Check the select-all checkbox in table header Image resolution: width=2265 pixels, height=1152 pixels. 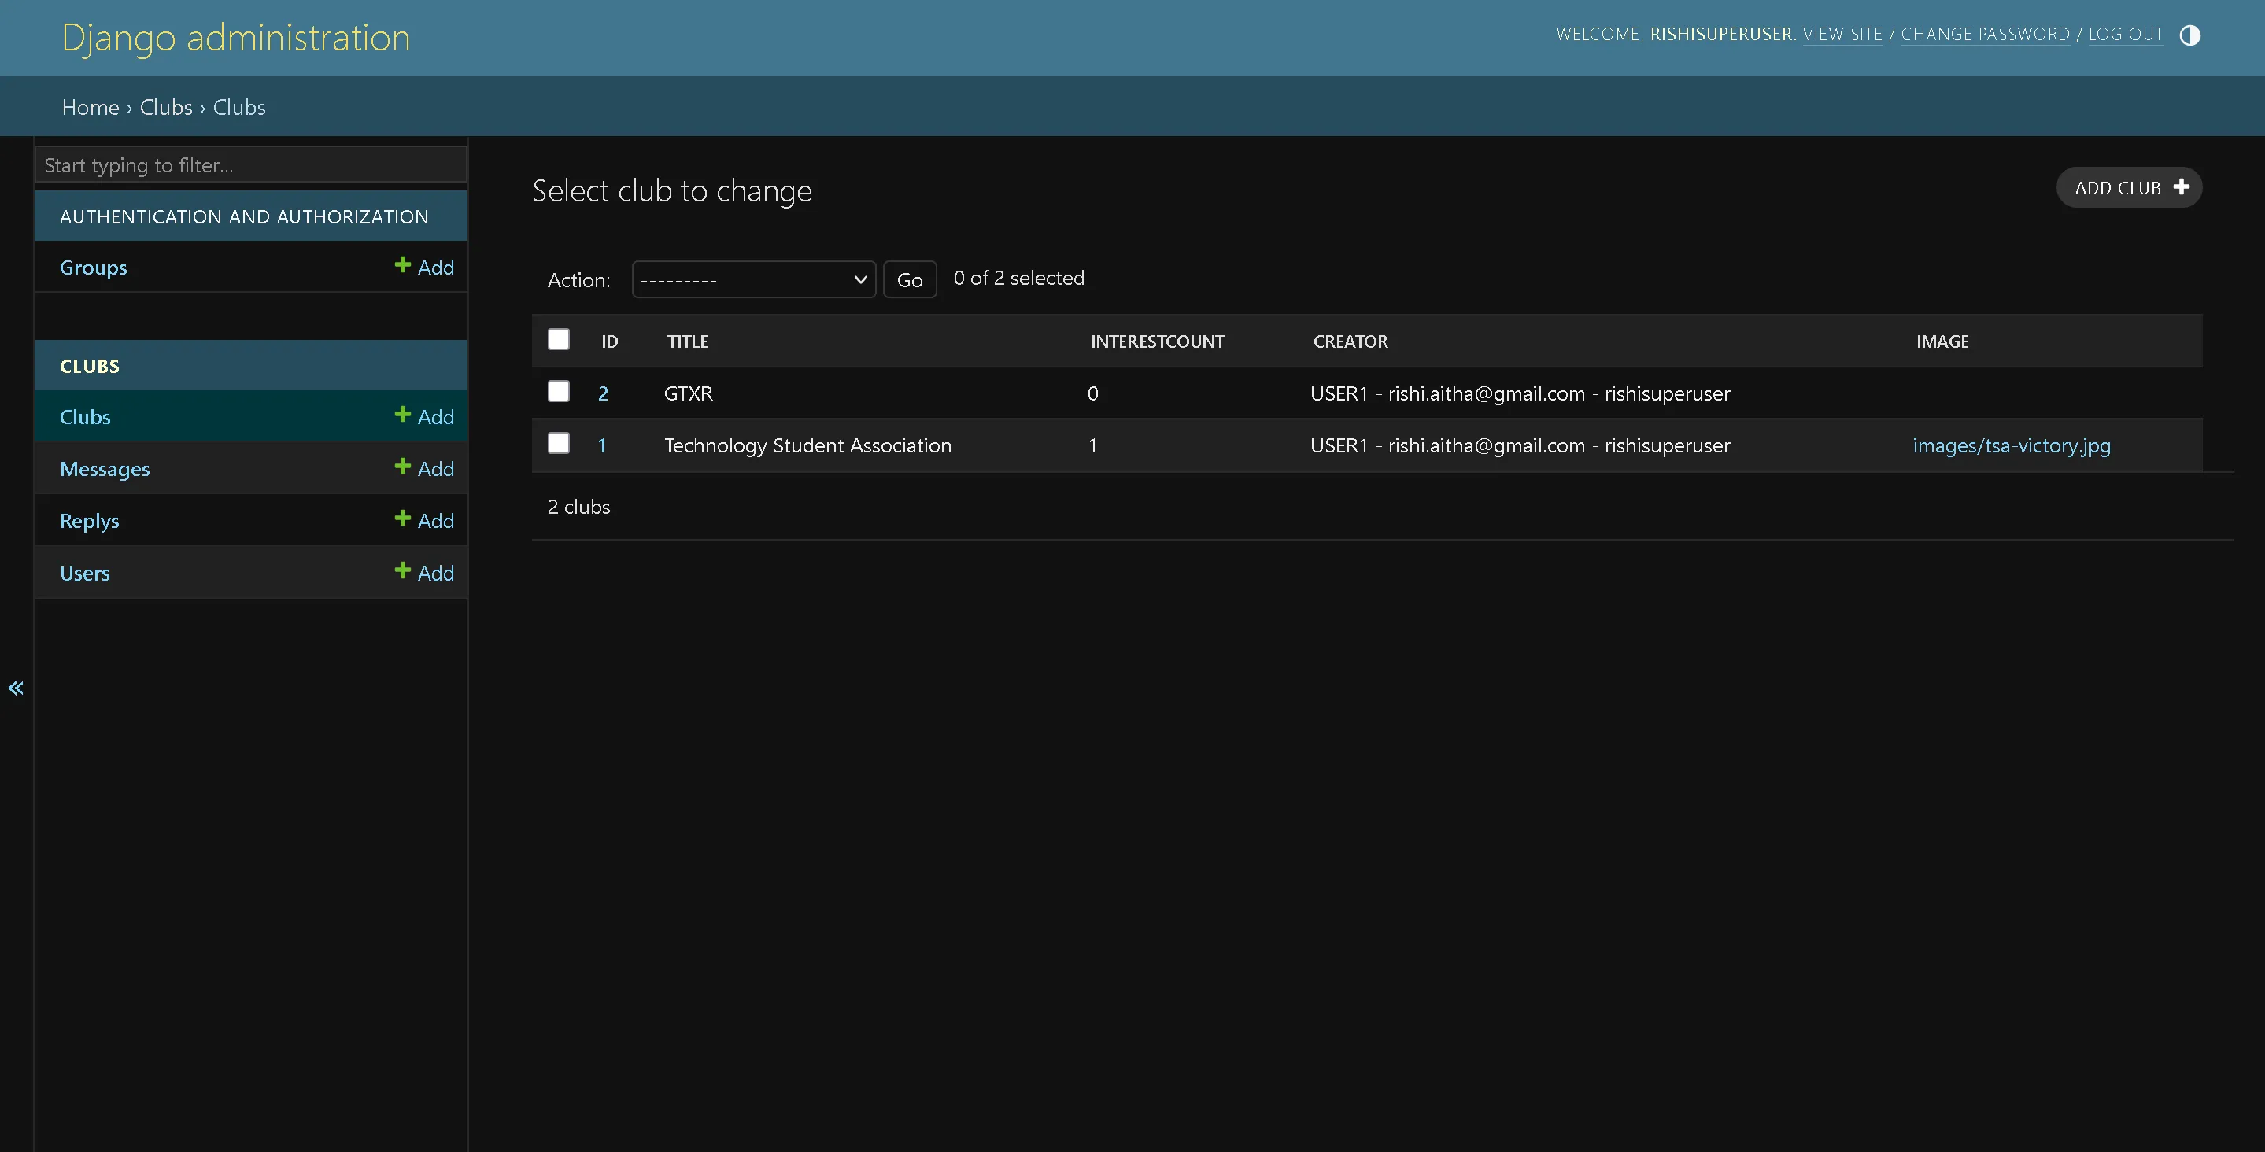click(x=558, y=338)
